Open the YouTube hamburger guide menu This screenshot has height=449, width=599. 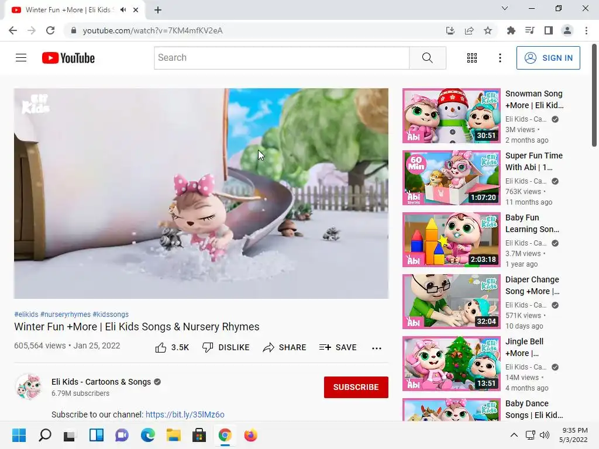tap(21, 58)
